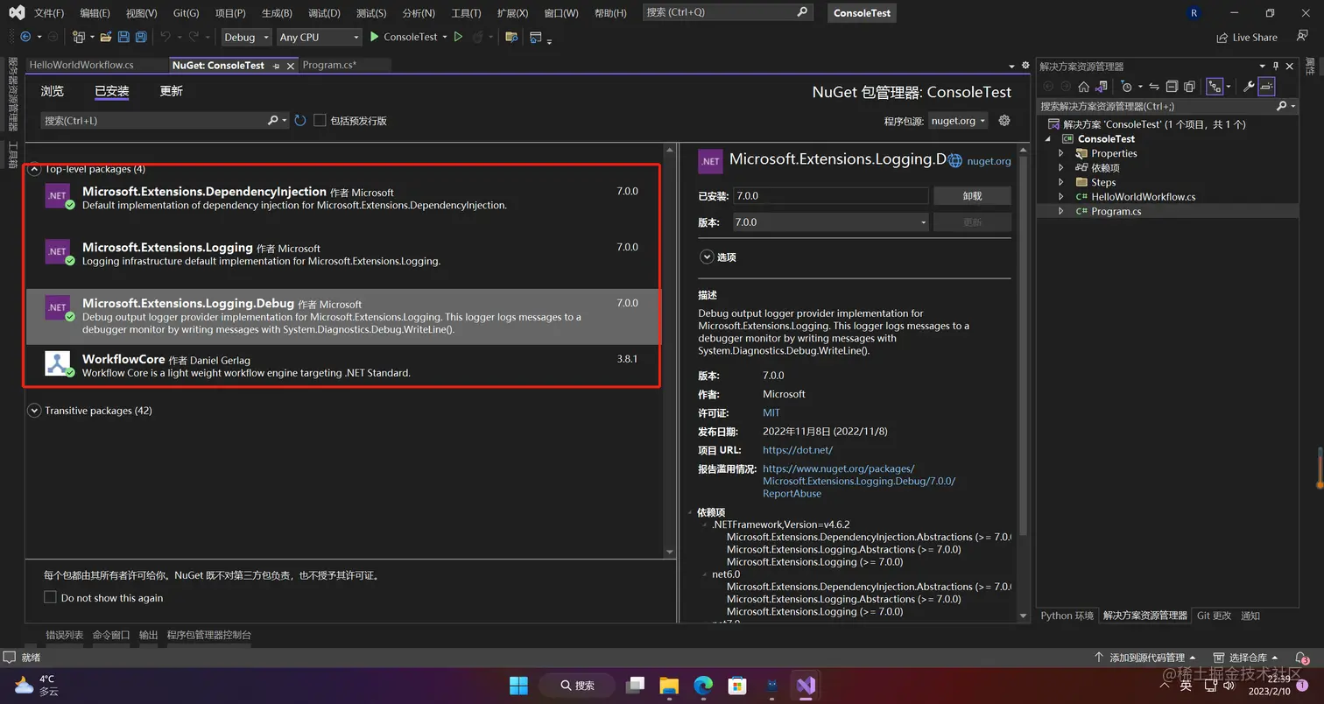Image resolution: width=1324 pixels, height=704 pixels.
Task: Click 添加到源代码管理 in status bar
Action: [x=1146, y=657]
